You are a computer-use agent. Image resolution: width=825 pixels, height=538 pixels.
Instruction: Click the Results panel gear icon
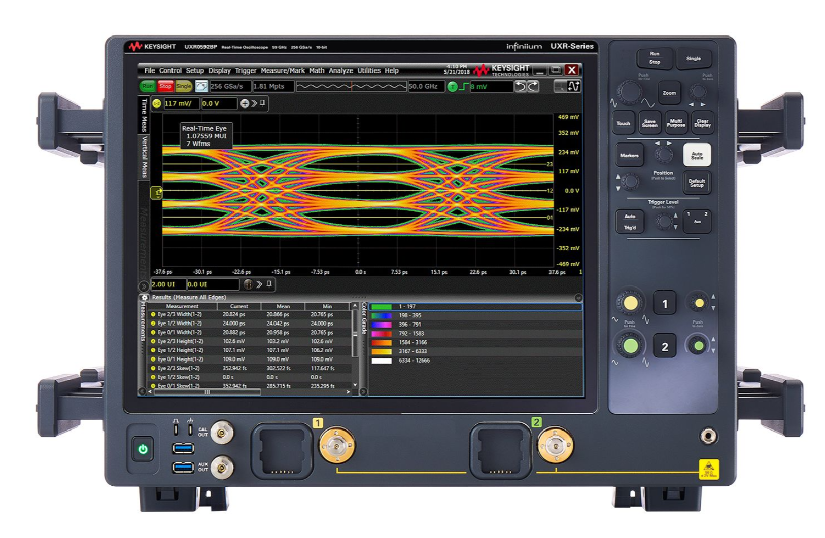pos(145,298)
